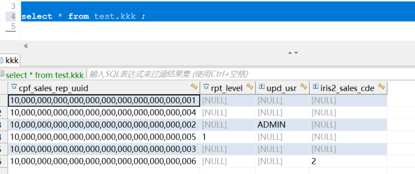Select NULL iris2_sales_cde cell in row ending 001
Viewport: 415px width, 174px height.
[348, 100]
